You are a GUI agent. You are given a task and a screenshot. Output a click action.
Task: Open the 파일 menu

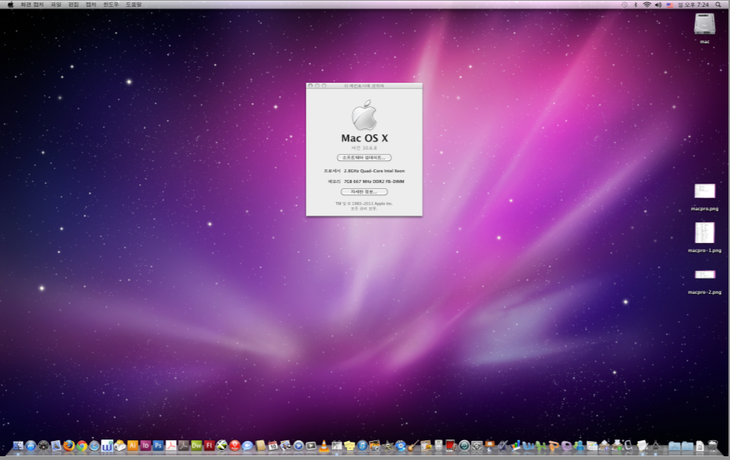[56, 5]
